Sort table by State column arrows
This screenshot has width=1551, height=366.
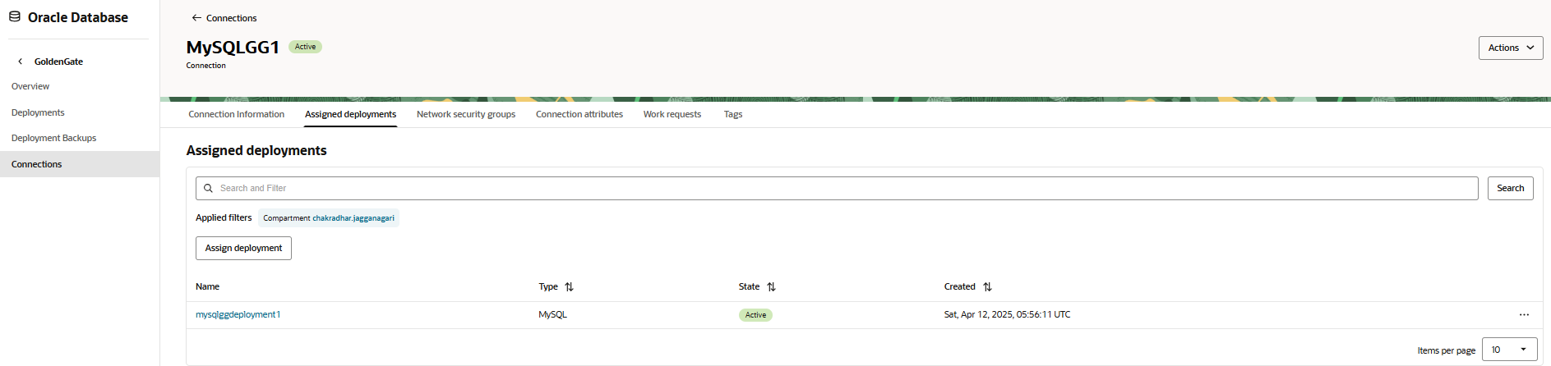pyautogui.click(x=771, y=287)
